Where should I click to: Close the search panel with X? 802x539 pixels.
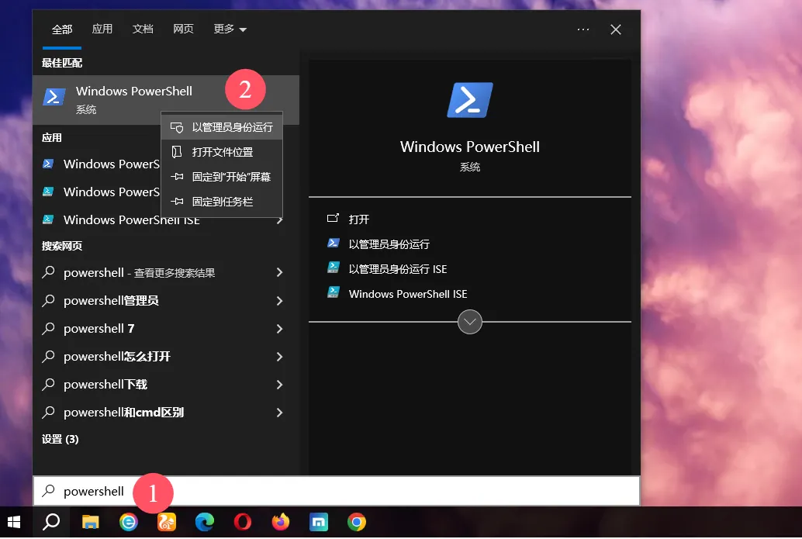[616, 29]
